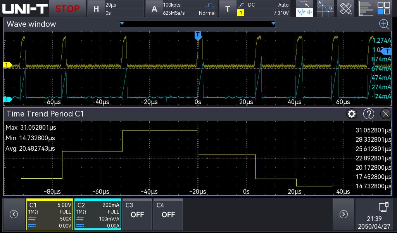Toggle channel C2 current tile
This screenshot has height=233, width=397.
(x=97, y=214)
